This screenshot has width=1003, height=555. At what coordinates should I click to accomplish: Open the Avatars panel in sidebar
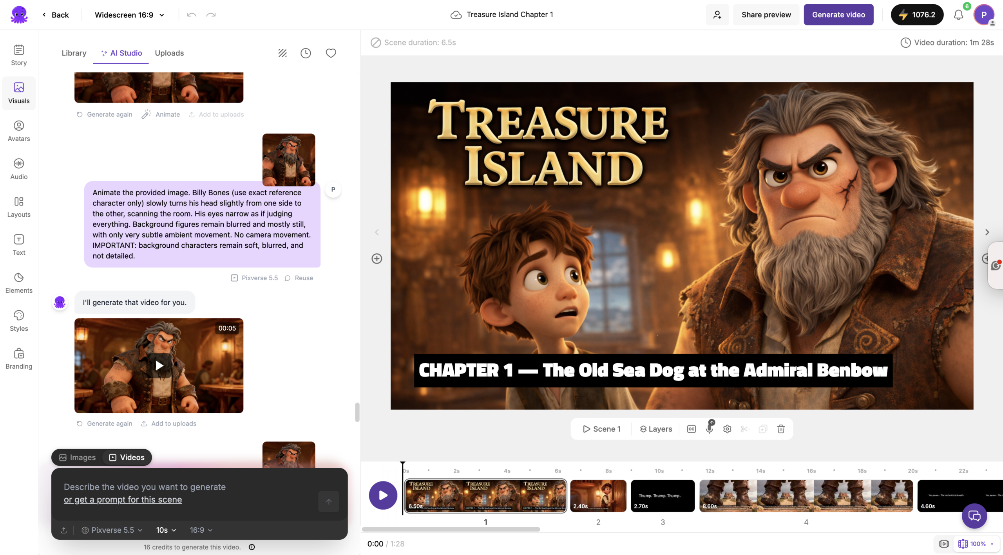(x=19, y=131)
